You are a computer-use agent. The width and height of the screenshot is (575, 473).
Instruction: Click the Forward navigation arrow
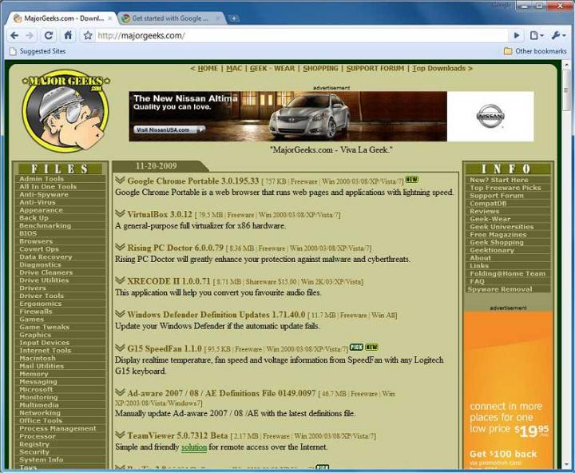click(x=30, y=35)
